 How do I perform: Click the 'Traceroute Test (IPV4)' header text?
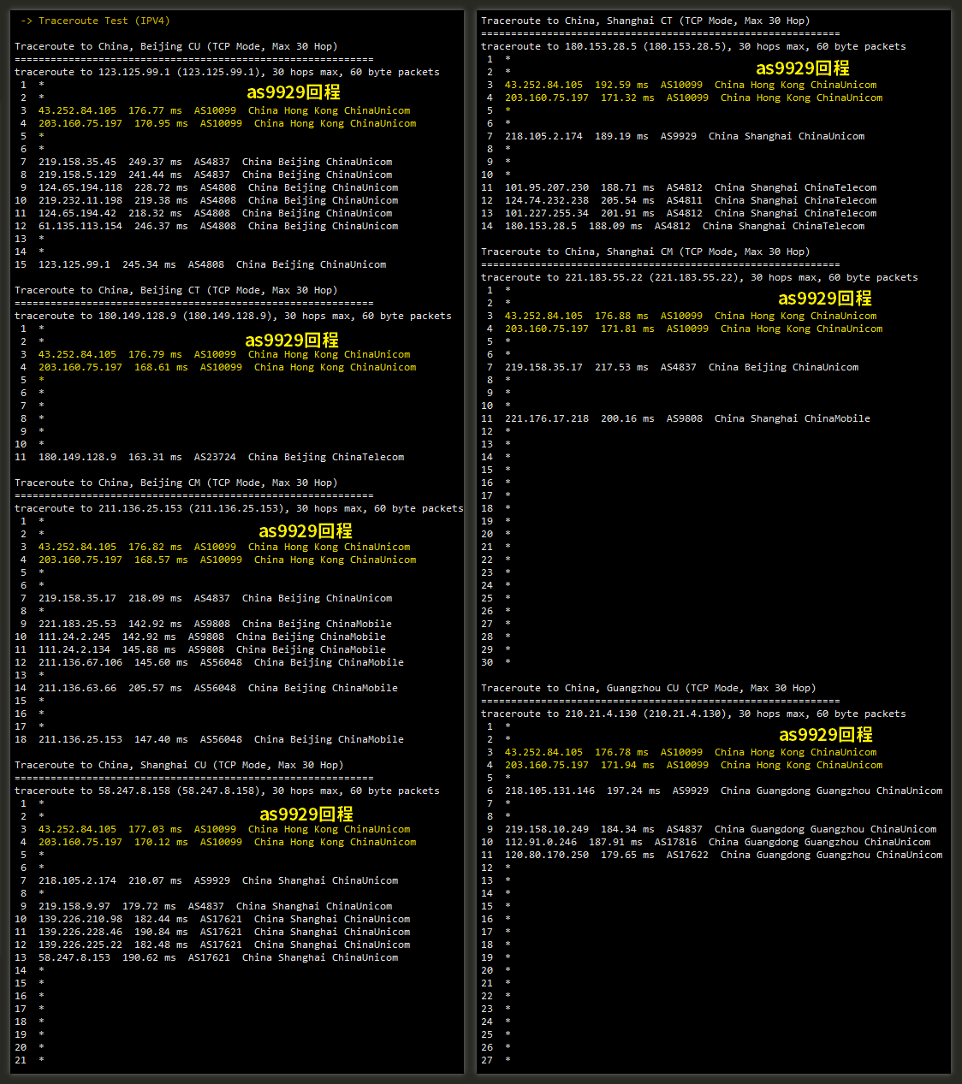click(104, 21)
